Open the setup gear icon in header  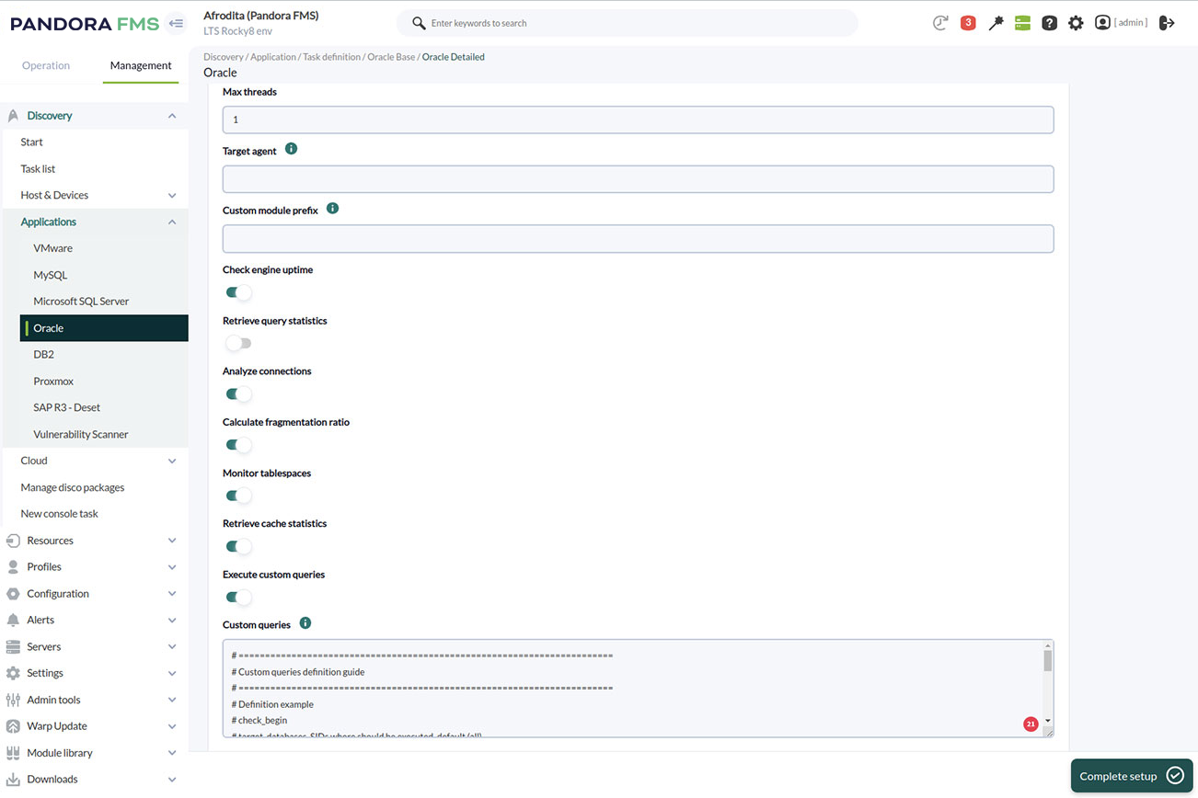[x=1076, y=23]
